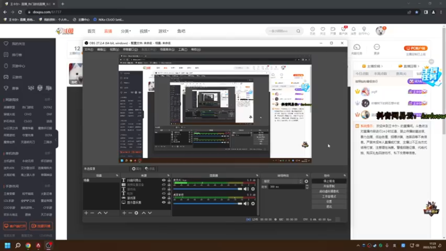Pop out the sources dock panel
Screen dimensions: 446x251
coord(168,176)
